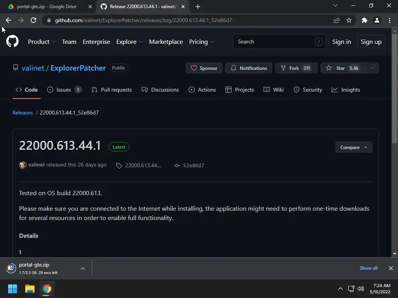Switch to the Pull requests tab

pyautogui.click(x=112, y=90)
